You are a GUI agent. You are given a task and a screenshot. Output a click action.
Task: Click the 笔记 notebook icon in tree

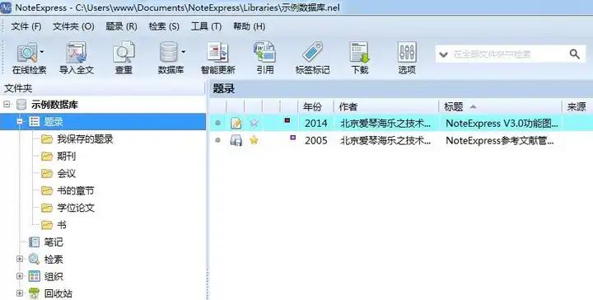pyautogui.click(x=34, y=242)
